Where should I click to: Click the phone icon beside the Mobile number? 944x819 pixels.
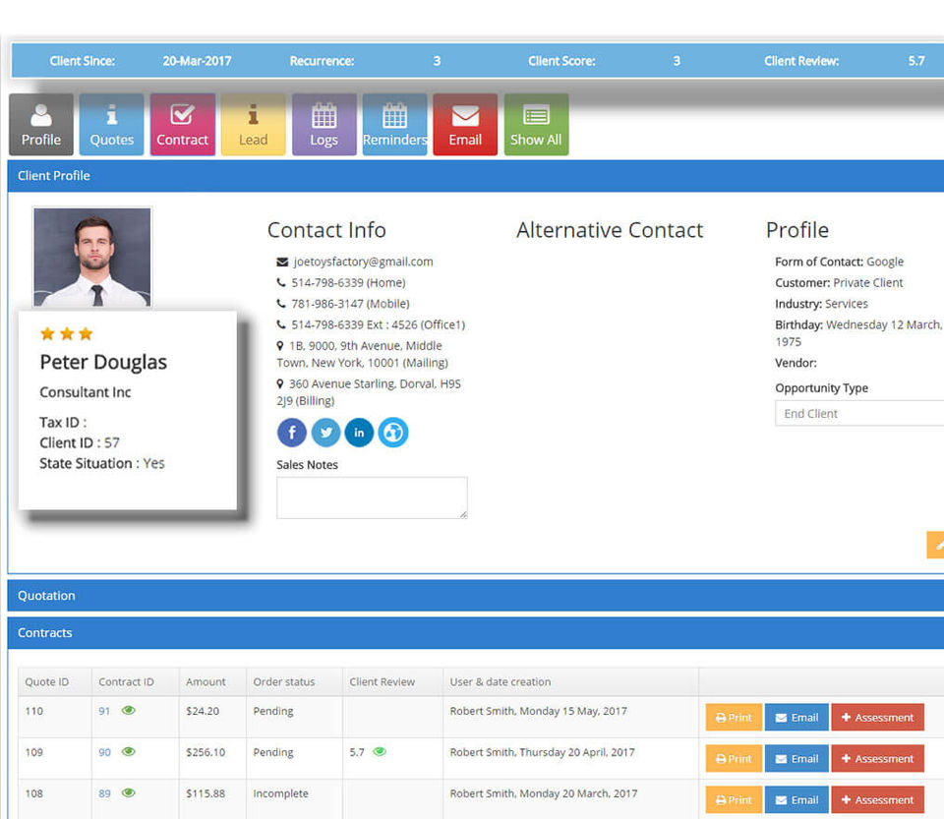[280, 303]
